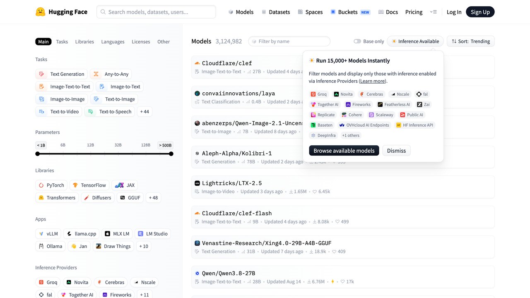This screenshot has height=298, width=530.
Task: Choose the vLLM app filter
Action: click(48, 234)
